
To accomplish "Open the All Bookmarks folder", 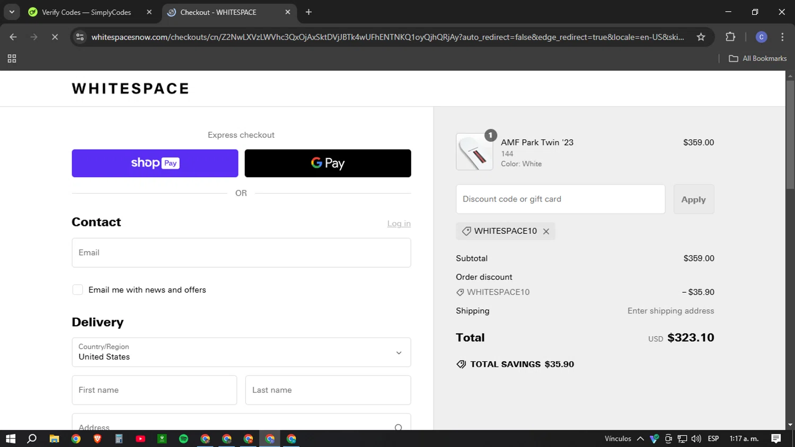I will 758,58.
